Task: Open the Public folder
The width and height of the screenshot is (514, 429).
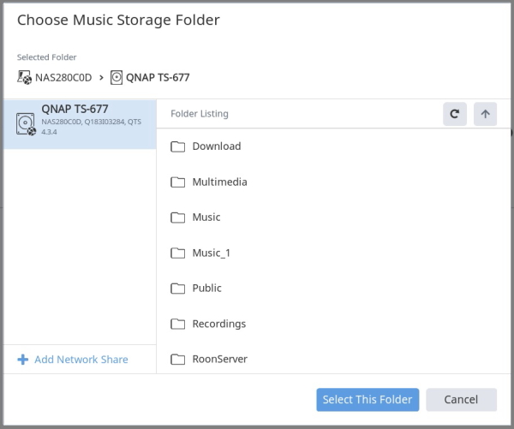Action: tap(206, 288)
